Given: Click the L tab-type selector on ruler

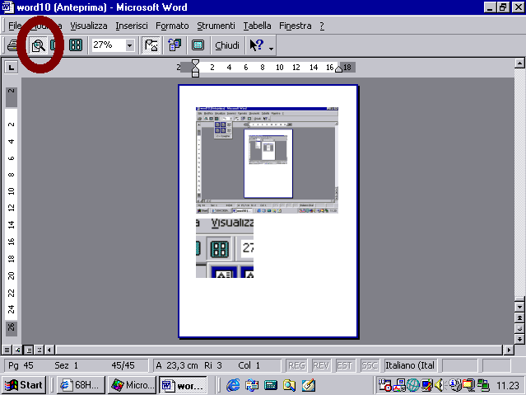Looking at the screenshot, I should click(11, 68).
